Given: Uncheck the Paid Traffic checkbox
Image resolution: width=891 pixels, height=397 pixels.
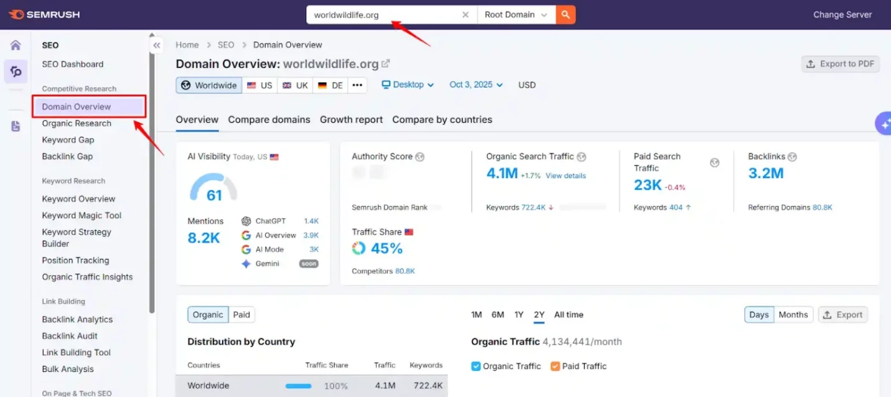Looking at the screenshot, I should (x=555, y=367).
